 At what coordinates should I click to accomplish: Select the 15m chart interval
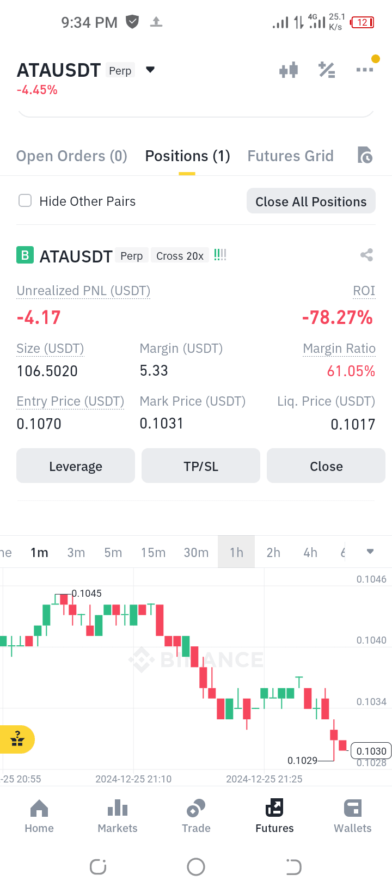click(x=153, y=553)
